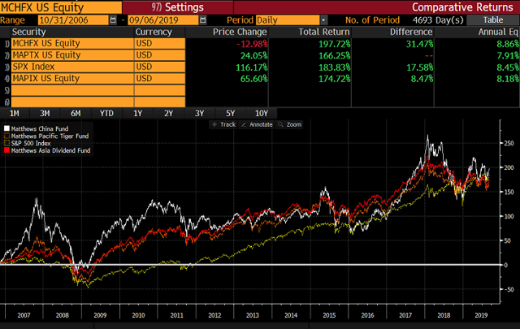This screenshot has width=520, height=329.
Task: Click the Period Daily field
Action: tap(288, 20)
